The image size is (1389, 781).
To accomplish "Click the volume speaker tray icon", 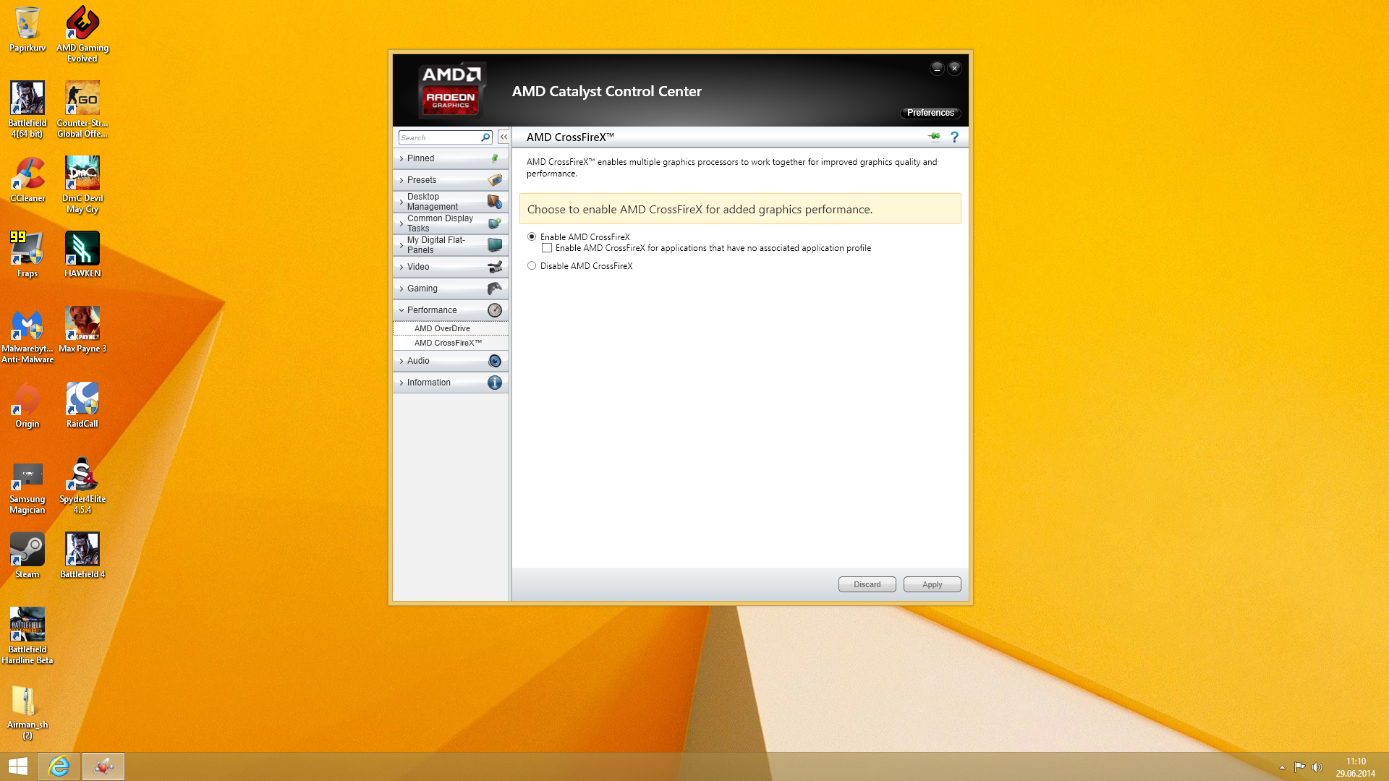I will click(1317, 767).
